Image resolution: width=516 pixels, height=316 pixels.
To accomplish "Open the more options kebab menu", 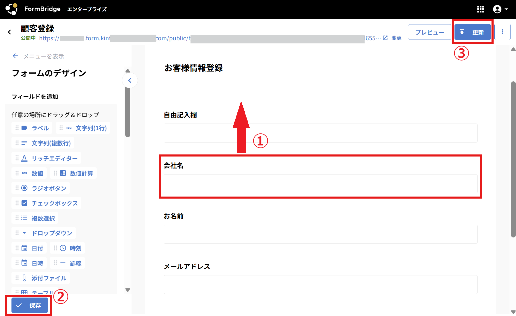I will 502,32.
